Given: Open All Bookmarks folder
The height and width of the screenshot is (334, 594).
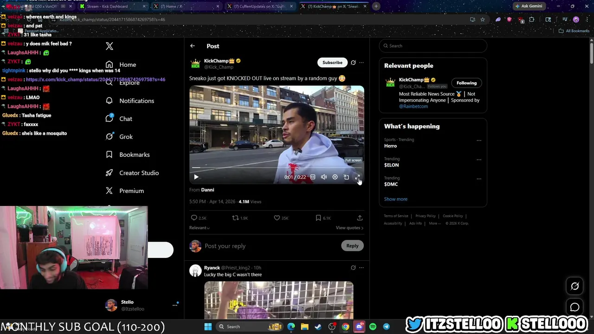Looking at the screenshot, I should tap(574, 31).
